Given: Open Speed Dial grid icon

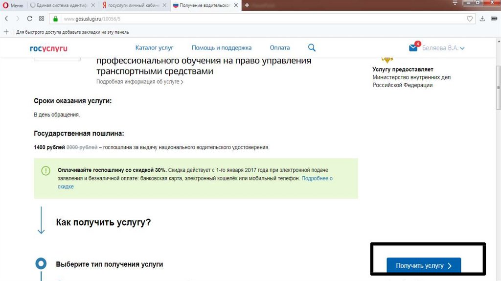Looking at the screenshot, I should click(x=42, y=19).
